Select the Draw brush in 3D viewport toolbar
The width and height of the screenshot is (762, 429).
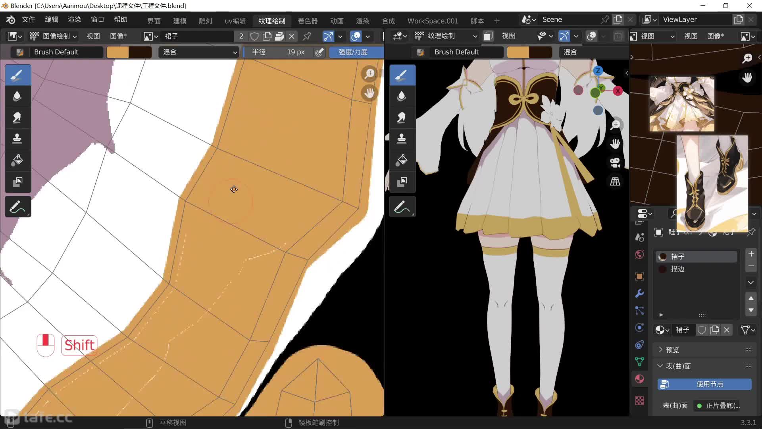tap(402, 75)
